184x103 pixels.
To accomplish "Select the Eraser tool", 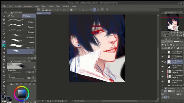I will click(x=4, y=60).
